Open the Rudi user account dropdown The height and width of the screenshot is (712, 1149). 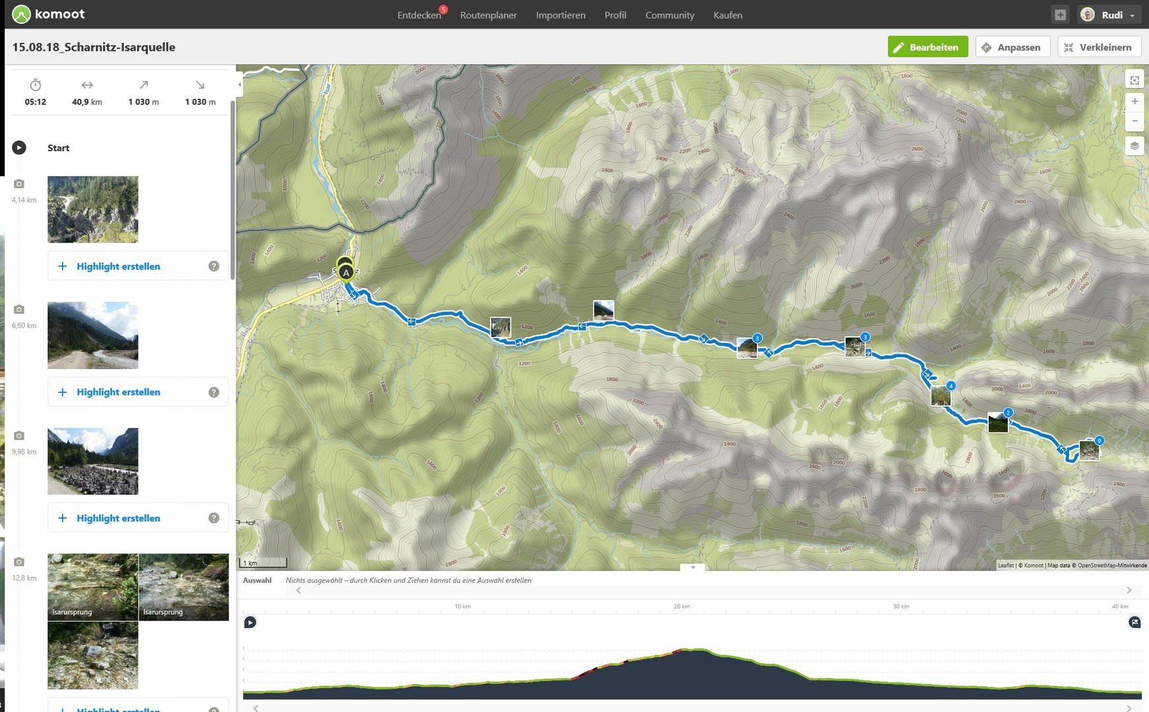click(x=1109, y=15)
